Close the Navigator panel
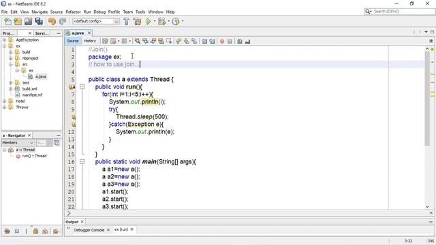436x245 pixels. pyautogui.click(x=29, y=135)
